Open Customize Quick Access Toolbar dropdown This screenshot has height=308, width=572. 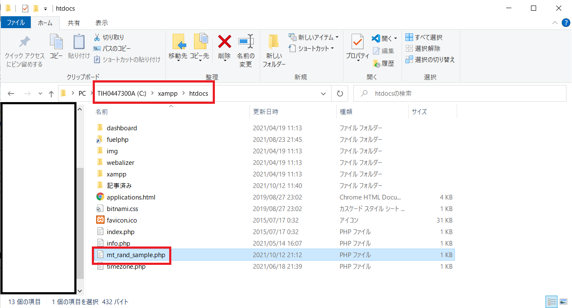45,9
